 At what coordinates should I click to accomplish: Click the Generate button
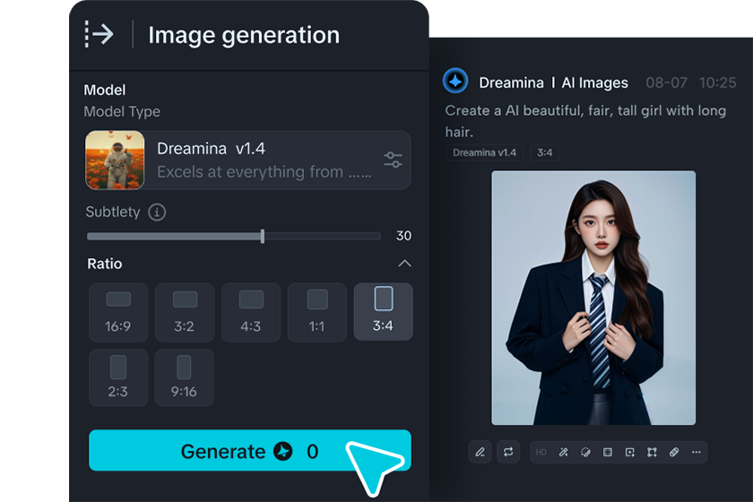tap(250, 451)
